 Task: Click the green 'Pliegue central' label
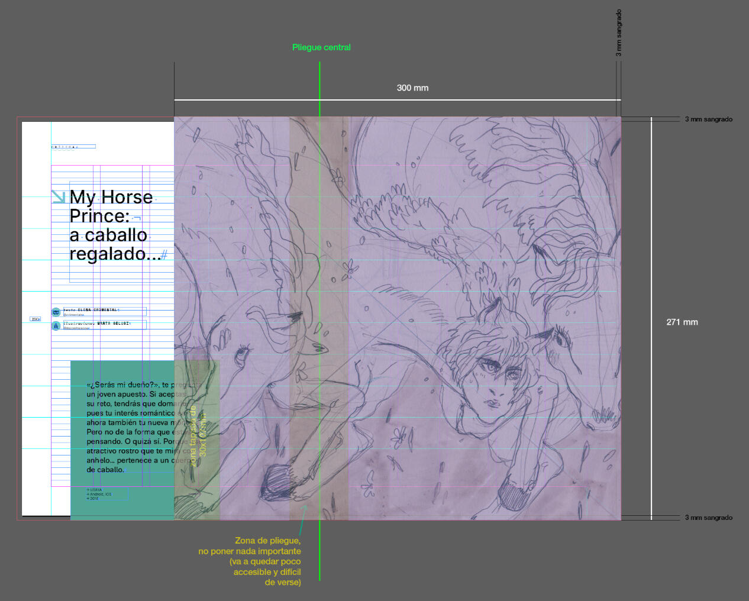[321, 47]
